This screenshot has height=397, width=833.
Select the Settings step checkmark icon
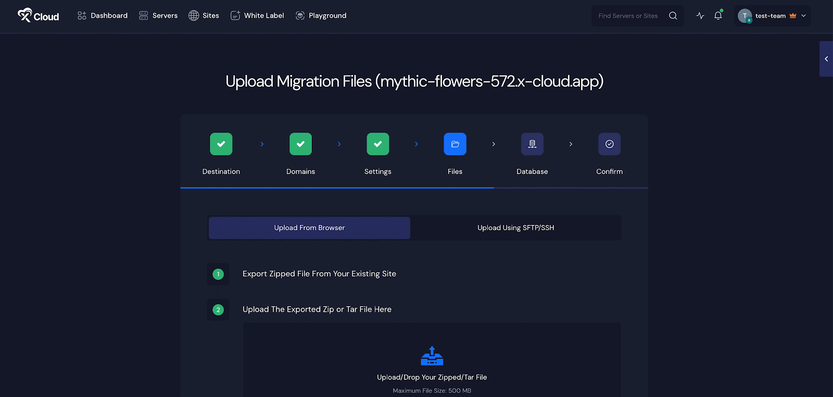[x=378, y=144]
